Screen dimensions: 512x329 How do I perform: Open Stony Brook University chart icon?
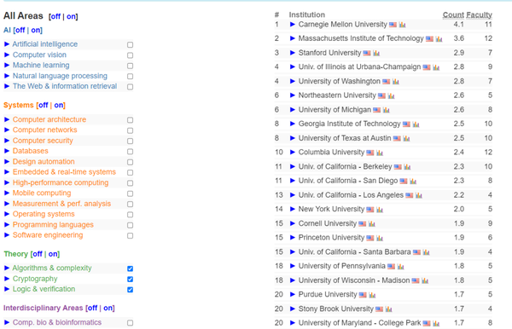(388, 309)
